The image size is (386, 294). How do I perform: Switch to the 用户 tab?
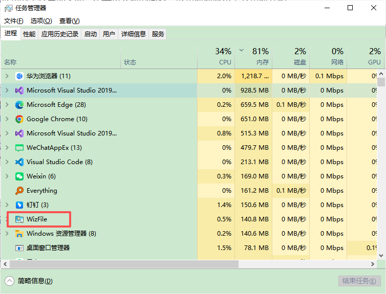point(109,34)
